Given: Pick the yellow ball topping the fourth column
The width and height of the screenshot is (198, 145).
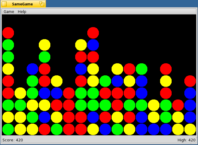Looking at the screenshot, I should [x=45, y=45].
